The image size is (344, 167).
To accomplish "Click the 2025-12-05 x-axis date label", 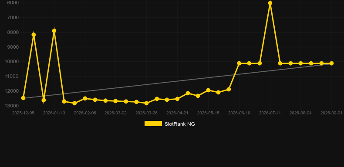I will click(23, 113).
